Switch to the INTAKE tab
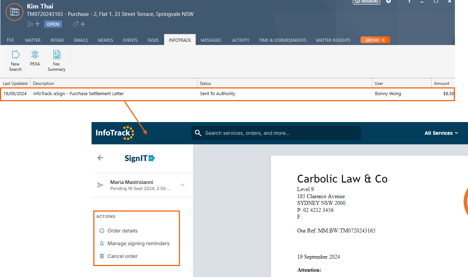Viewport: 468px width, 277px height. click(x=57, y=40)
